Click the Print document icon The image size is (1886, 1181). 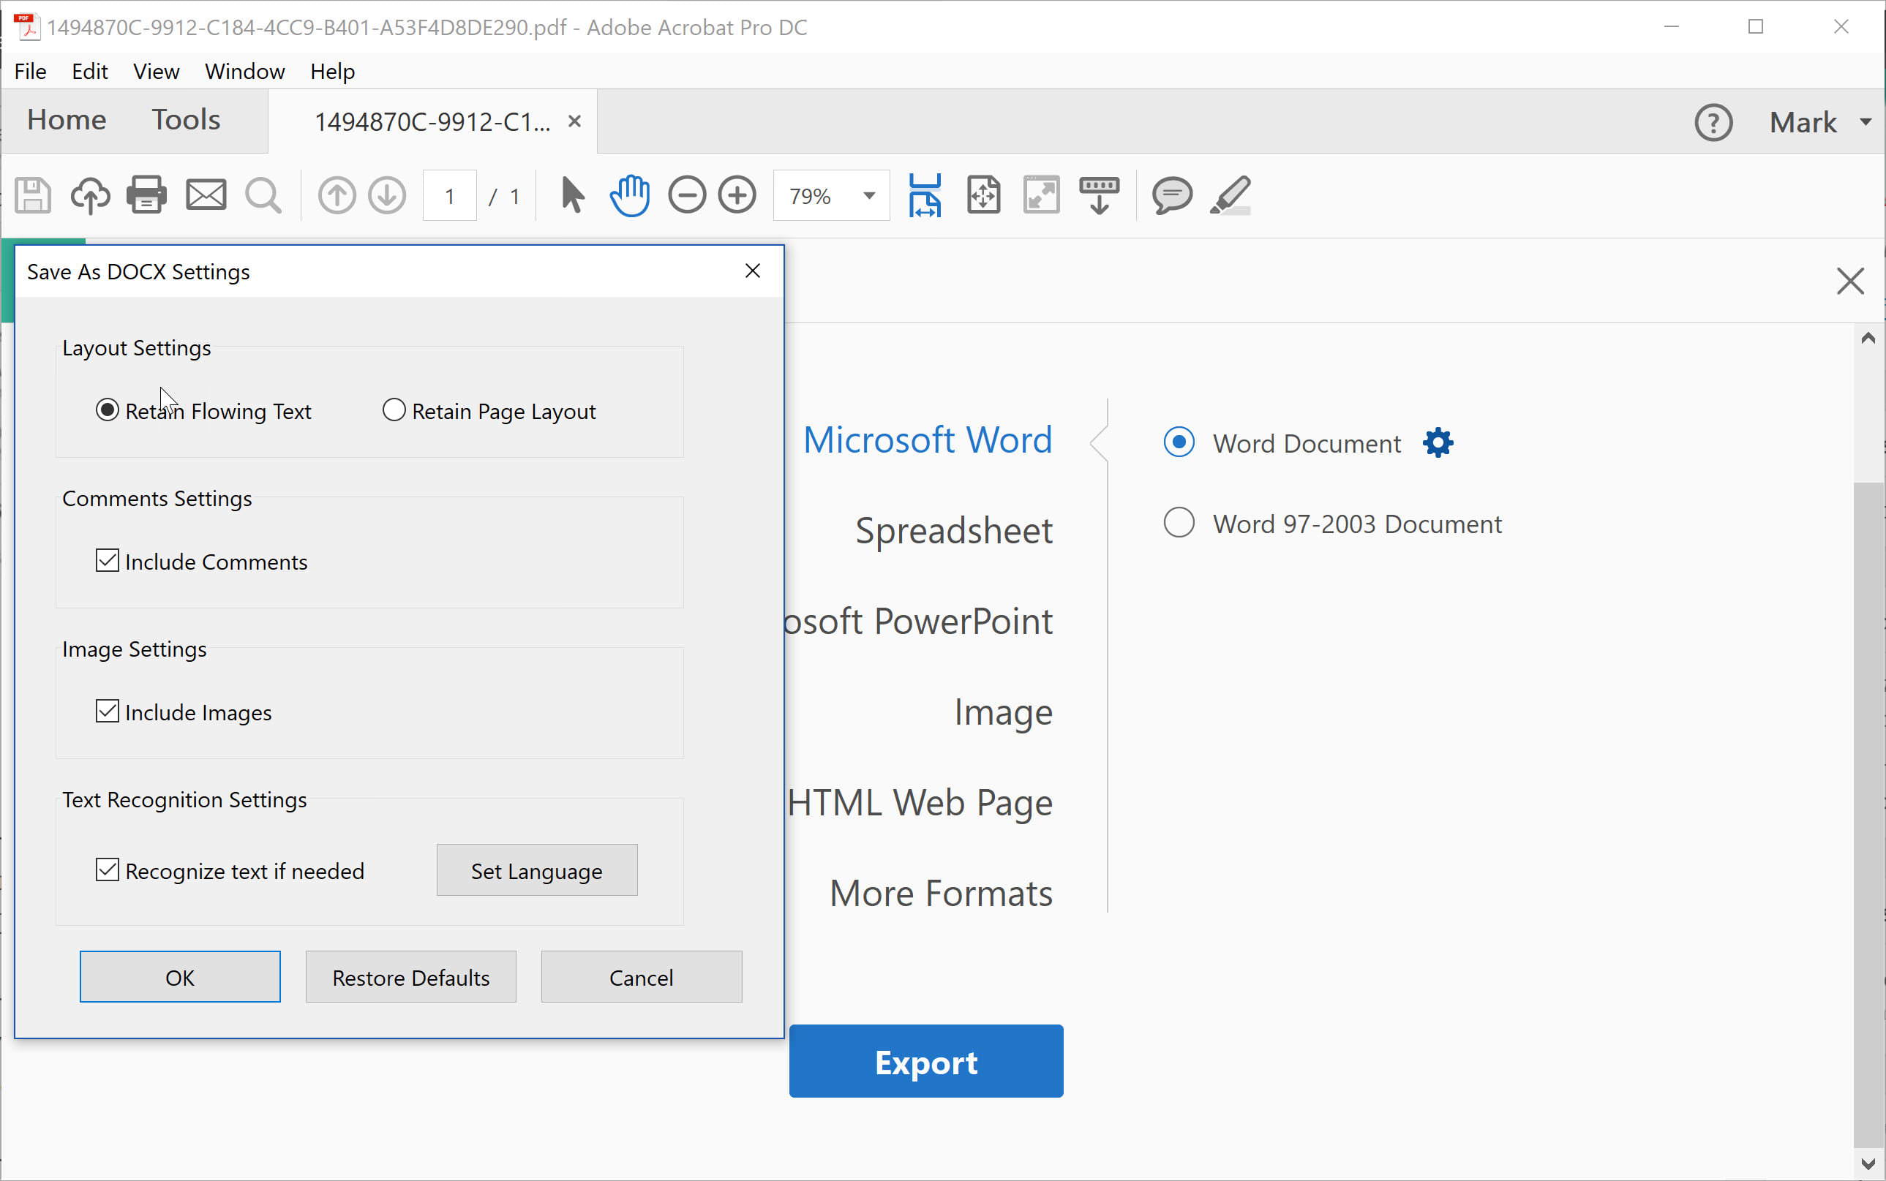click(x=147, y=195)
